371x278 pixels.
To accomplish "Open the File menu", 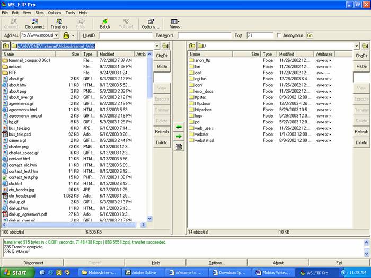I will pyautogui.click(x=5, y=13).
